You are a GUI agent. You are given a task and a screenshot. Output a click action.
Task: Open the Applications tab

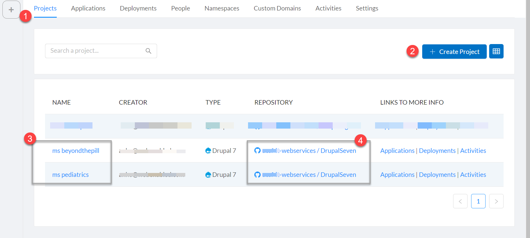coord(88,8)
